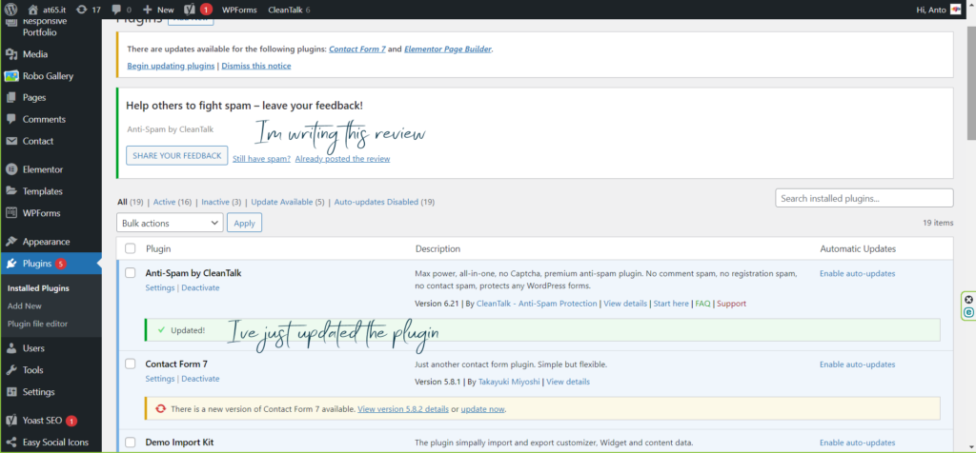
Task: Filter plugins by Update Available
Action: click(x=282, y=202)
